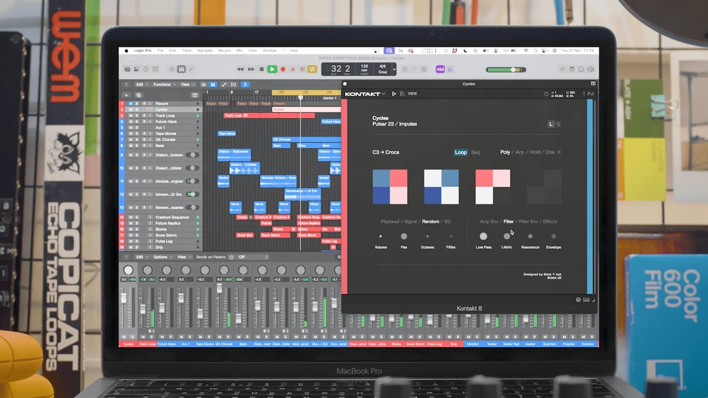The width and height of the screenshot is (708, 398).
Task: Click the Wi-Fi icon in menu bar
Action: click(526, 50)
